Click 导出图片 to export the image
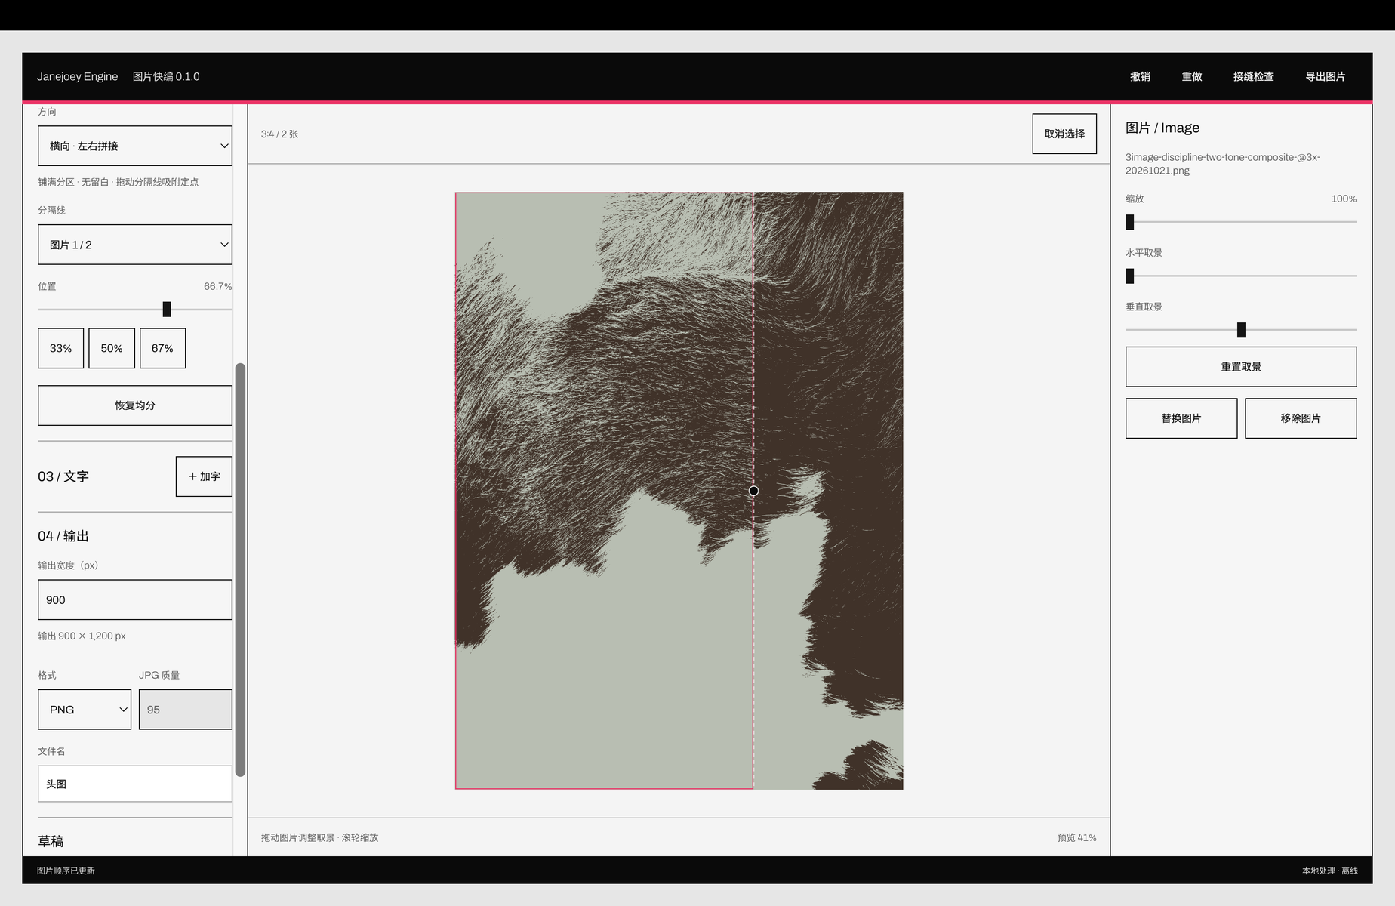 [1325, 76]
